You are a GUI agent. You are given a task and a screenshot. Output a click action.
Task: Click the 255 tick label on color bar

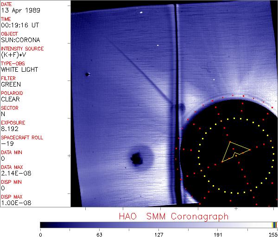(x=273, y=235)
